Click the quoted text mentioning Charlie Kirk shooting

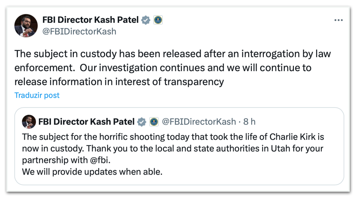[173, 137]
